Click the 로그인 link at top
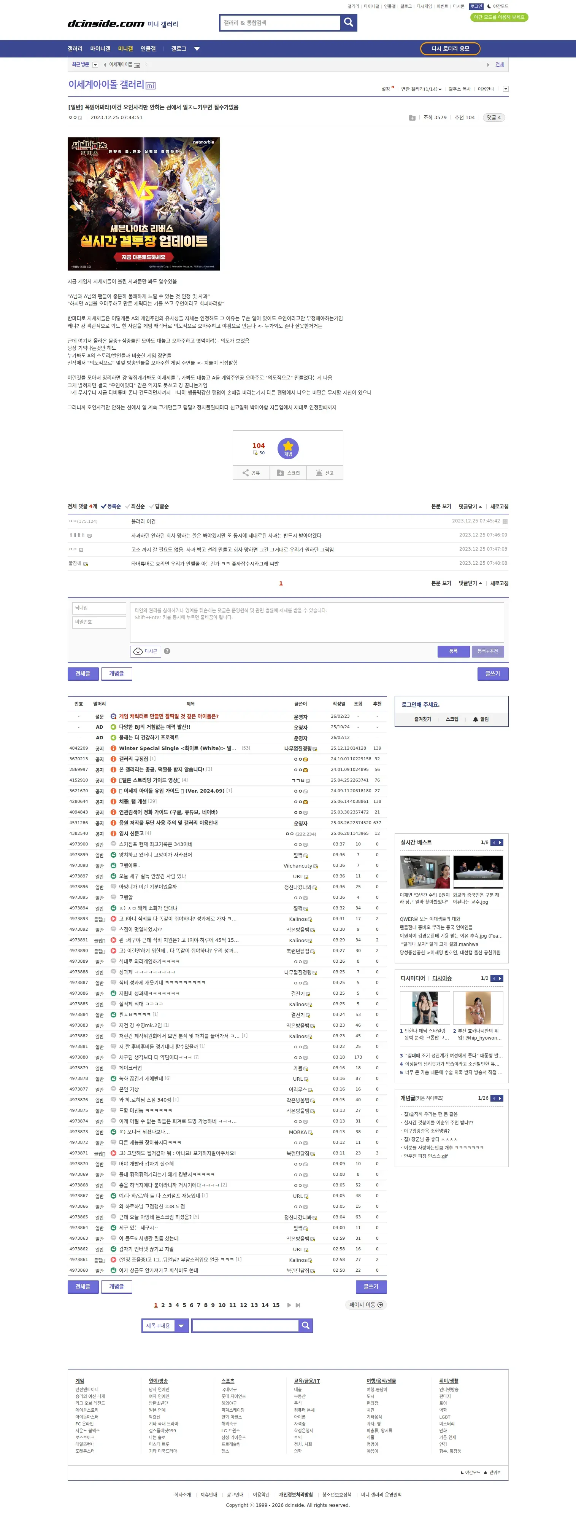Viewport: 576px width, 1527px height. coord(476,6)
